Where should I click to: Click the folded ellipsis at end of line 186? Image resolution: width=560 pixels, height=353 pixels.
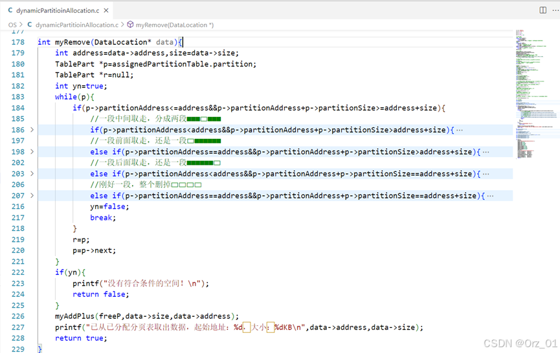(x=459, y=130)
